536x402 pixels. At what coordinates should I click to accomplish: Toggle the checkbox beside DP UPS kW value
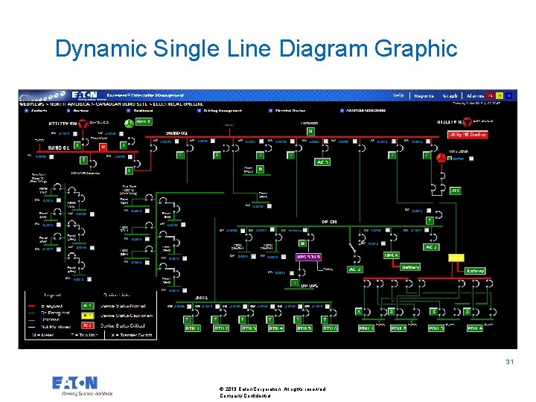coord(292,273)
